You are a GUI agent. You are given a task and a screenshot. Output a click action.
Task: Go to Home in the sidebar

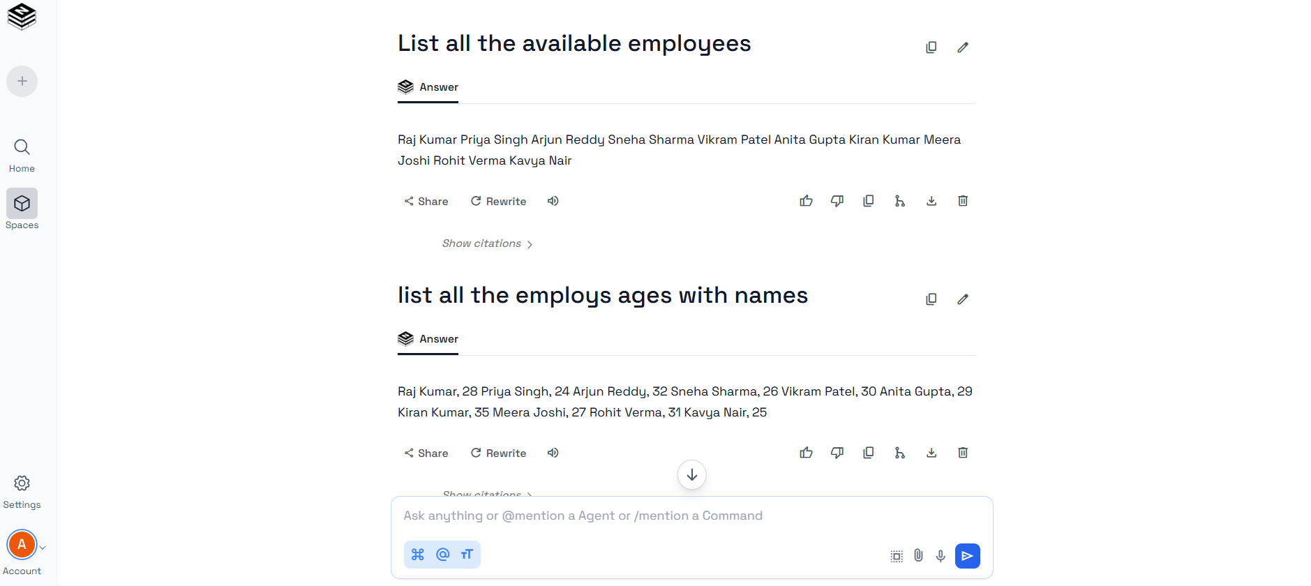pos(22,155)
